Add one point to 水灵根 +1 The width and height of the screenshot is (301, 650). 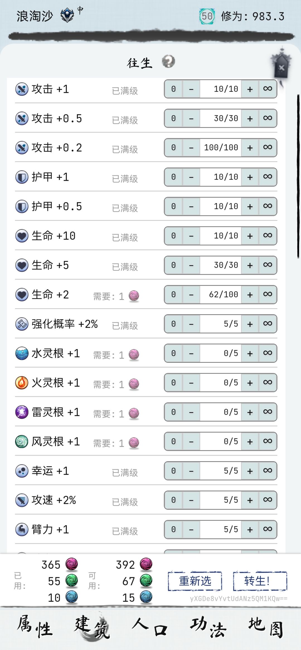click(x=250, y=353)
